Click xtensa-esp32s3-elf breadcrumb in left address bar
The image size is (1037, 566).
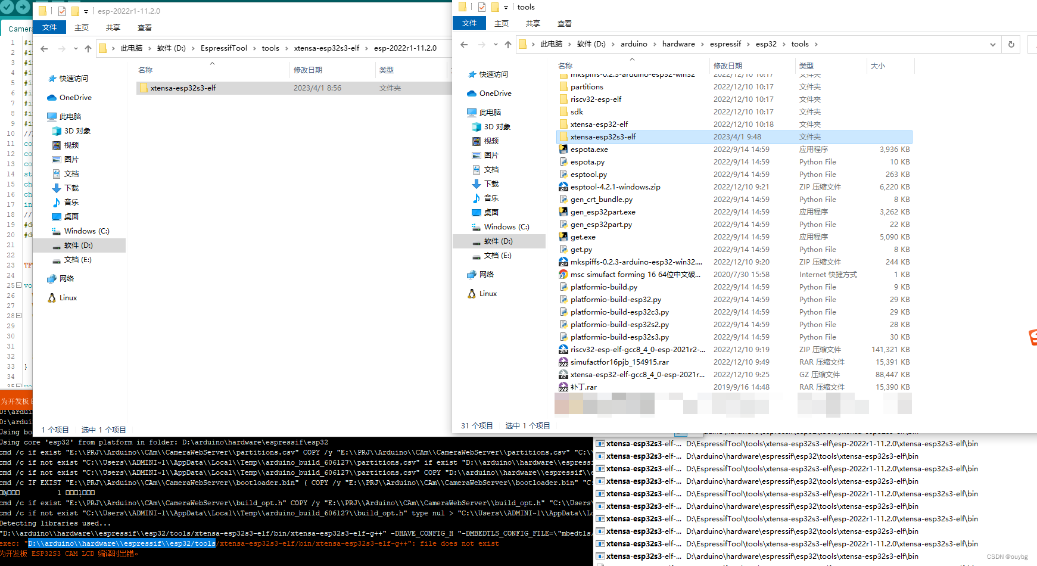pyautogui.click(x=326, y=48)
